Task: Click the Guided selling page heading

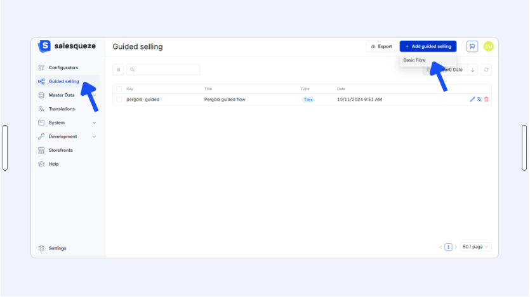Action: 138,46
